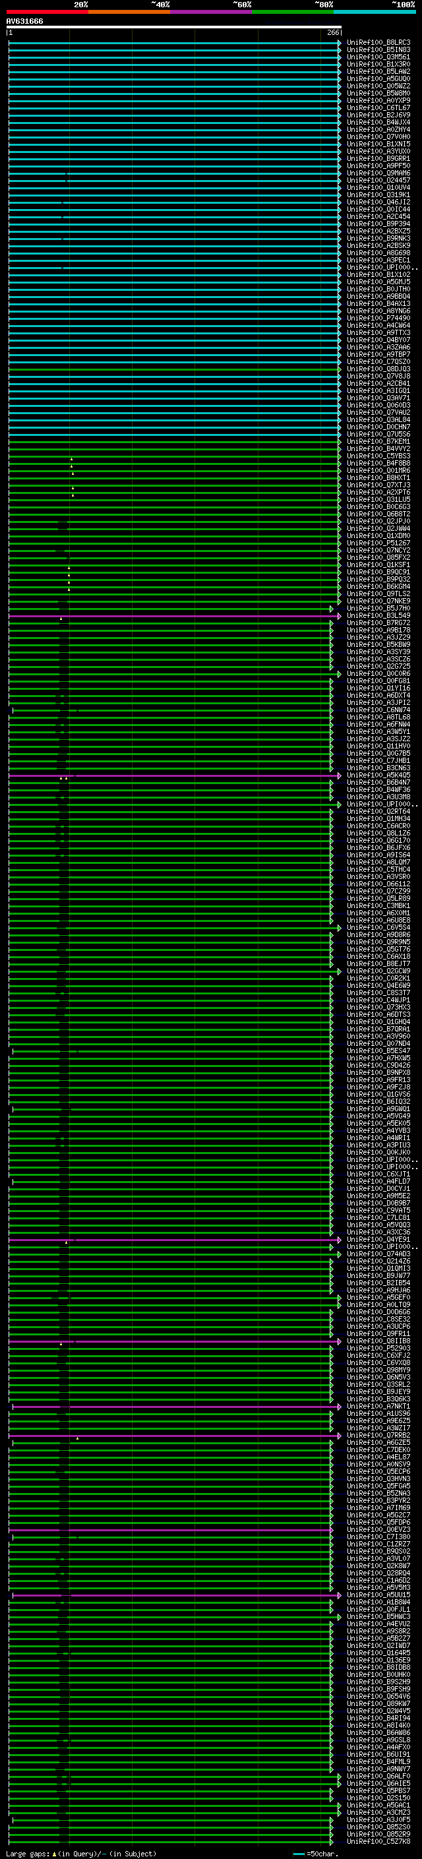
Task: Select the UniRef100_Q0EVZ3 hit label
Action: 378,1529
